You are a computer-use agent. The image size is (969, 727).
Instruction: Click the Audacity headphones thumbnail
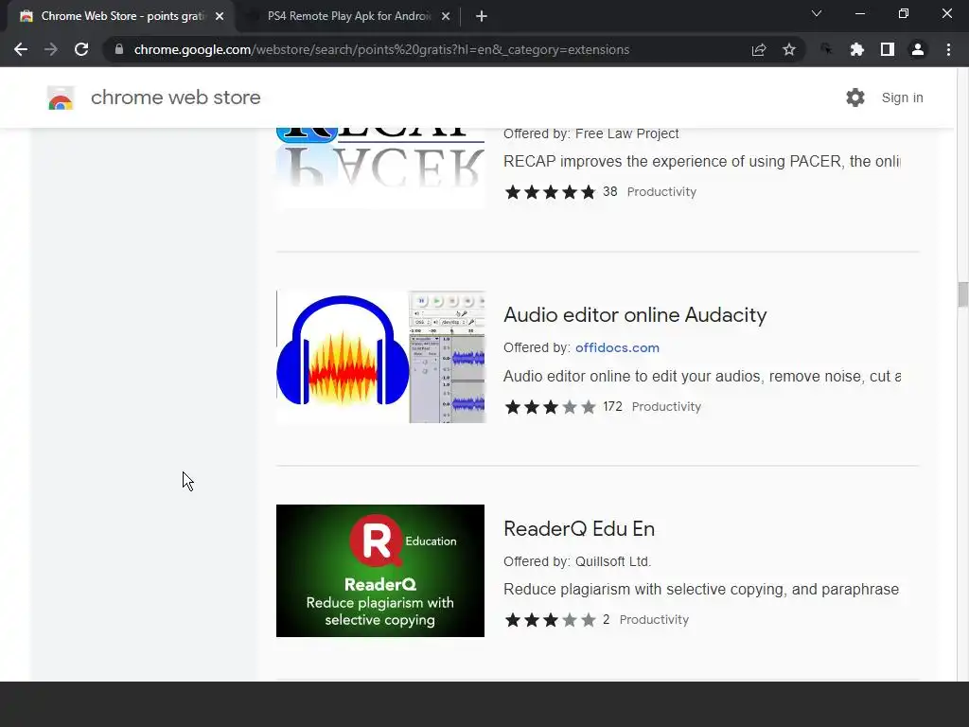[x=380, y=357]
